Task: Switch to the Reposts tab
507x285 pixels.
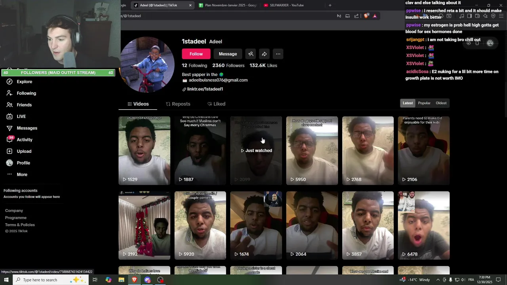Action: coord(178,104)
